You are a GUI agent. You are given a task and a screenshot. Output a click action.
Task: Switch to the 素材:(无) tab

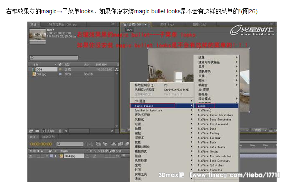pyautogui.click(x=167, y=24)
